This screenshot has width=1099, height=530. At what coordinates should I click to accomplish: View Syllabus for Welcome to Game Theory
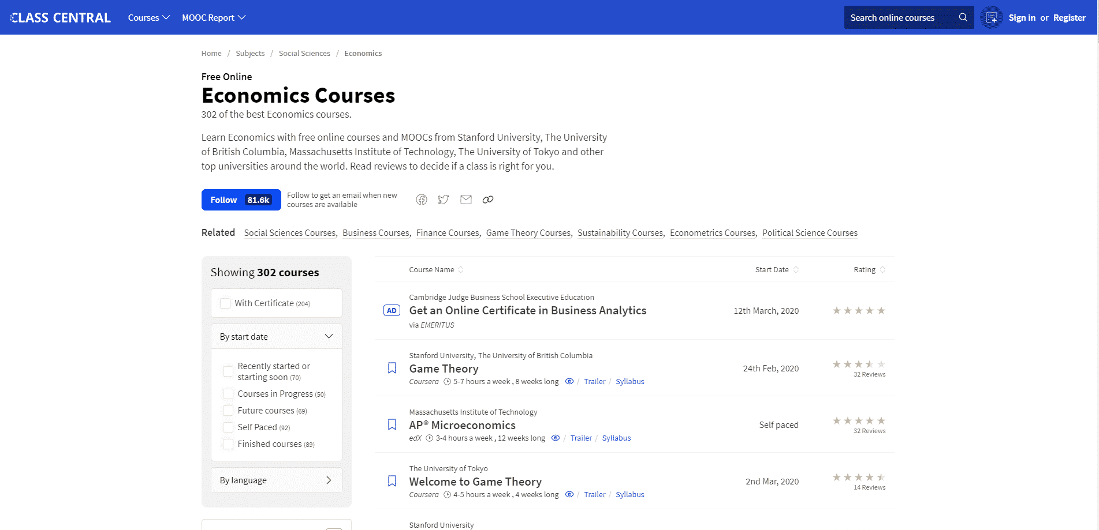tap(629, 494)
